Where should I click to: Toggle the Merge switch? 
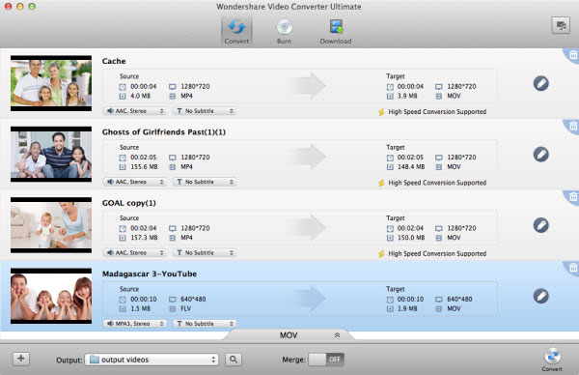[326, 360]
